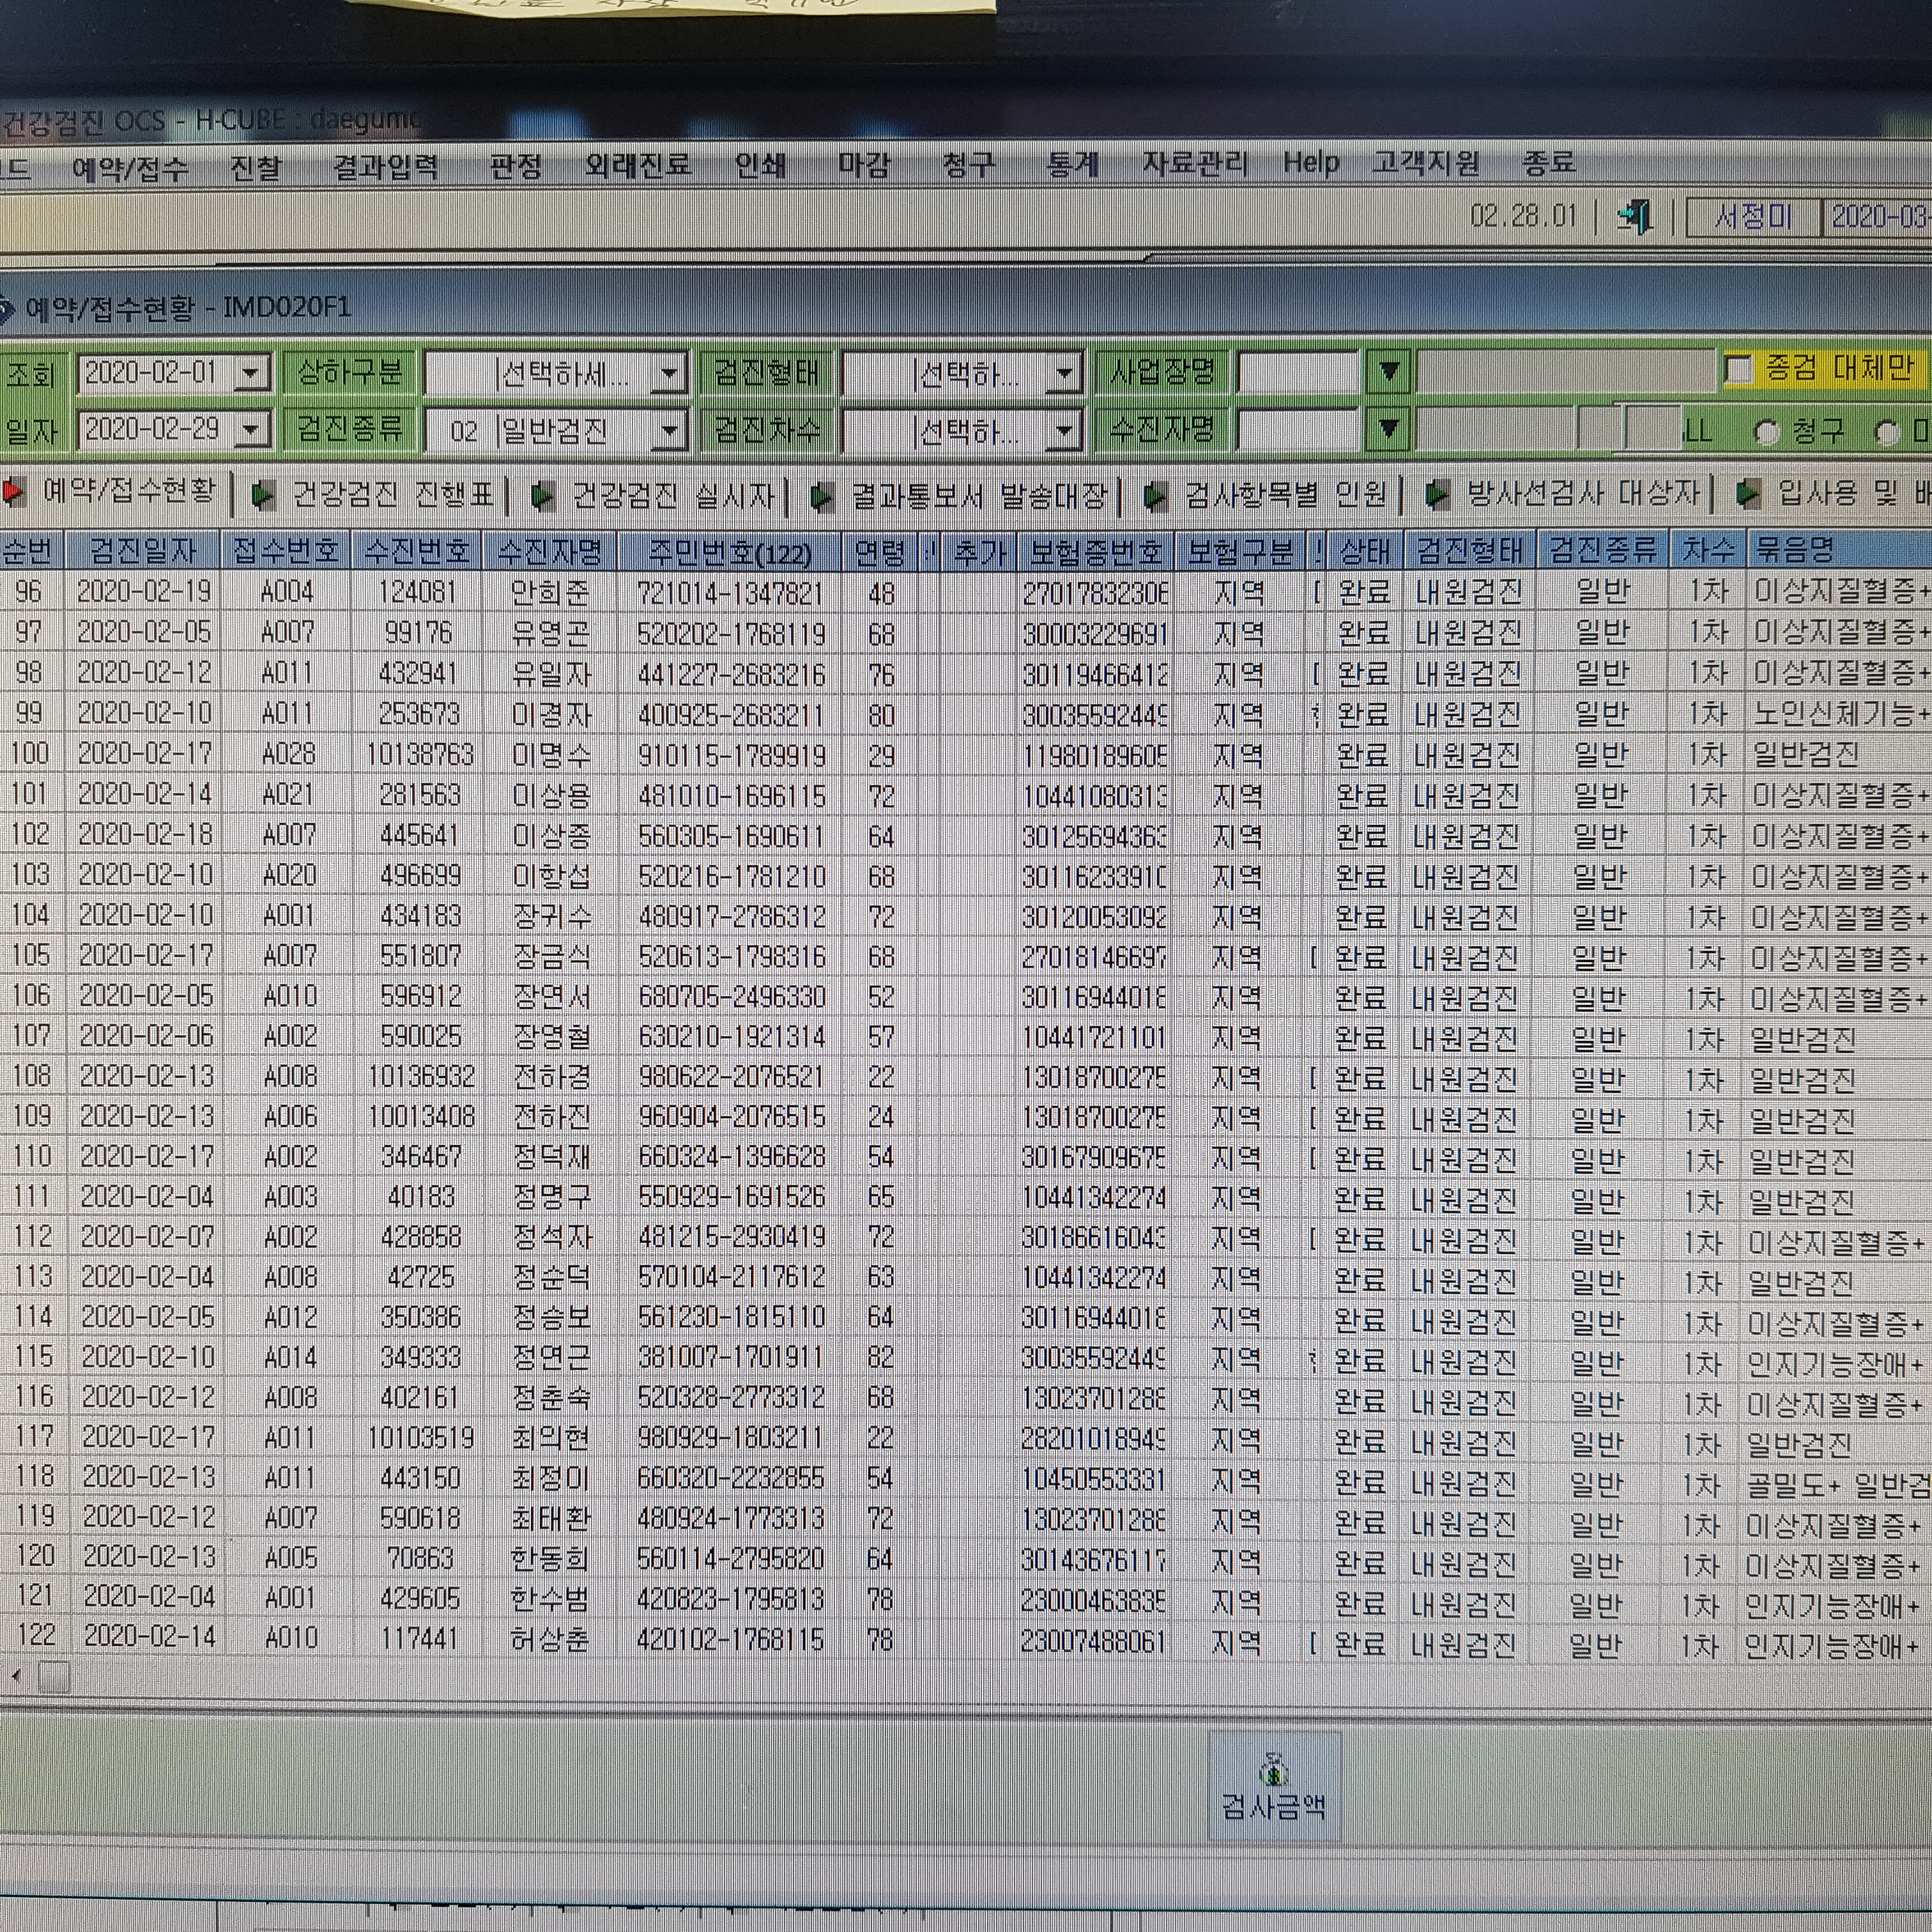Open the 상하구분 선택하세 dropdown
This screenshot has width=1932, height=1932.
[669, 374]
